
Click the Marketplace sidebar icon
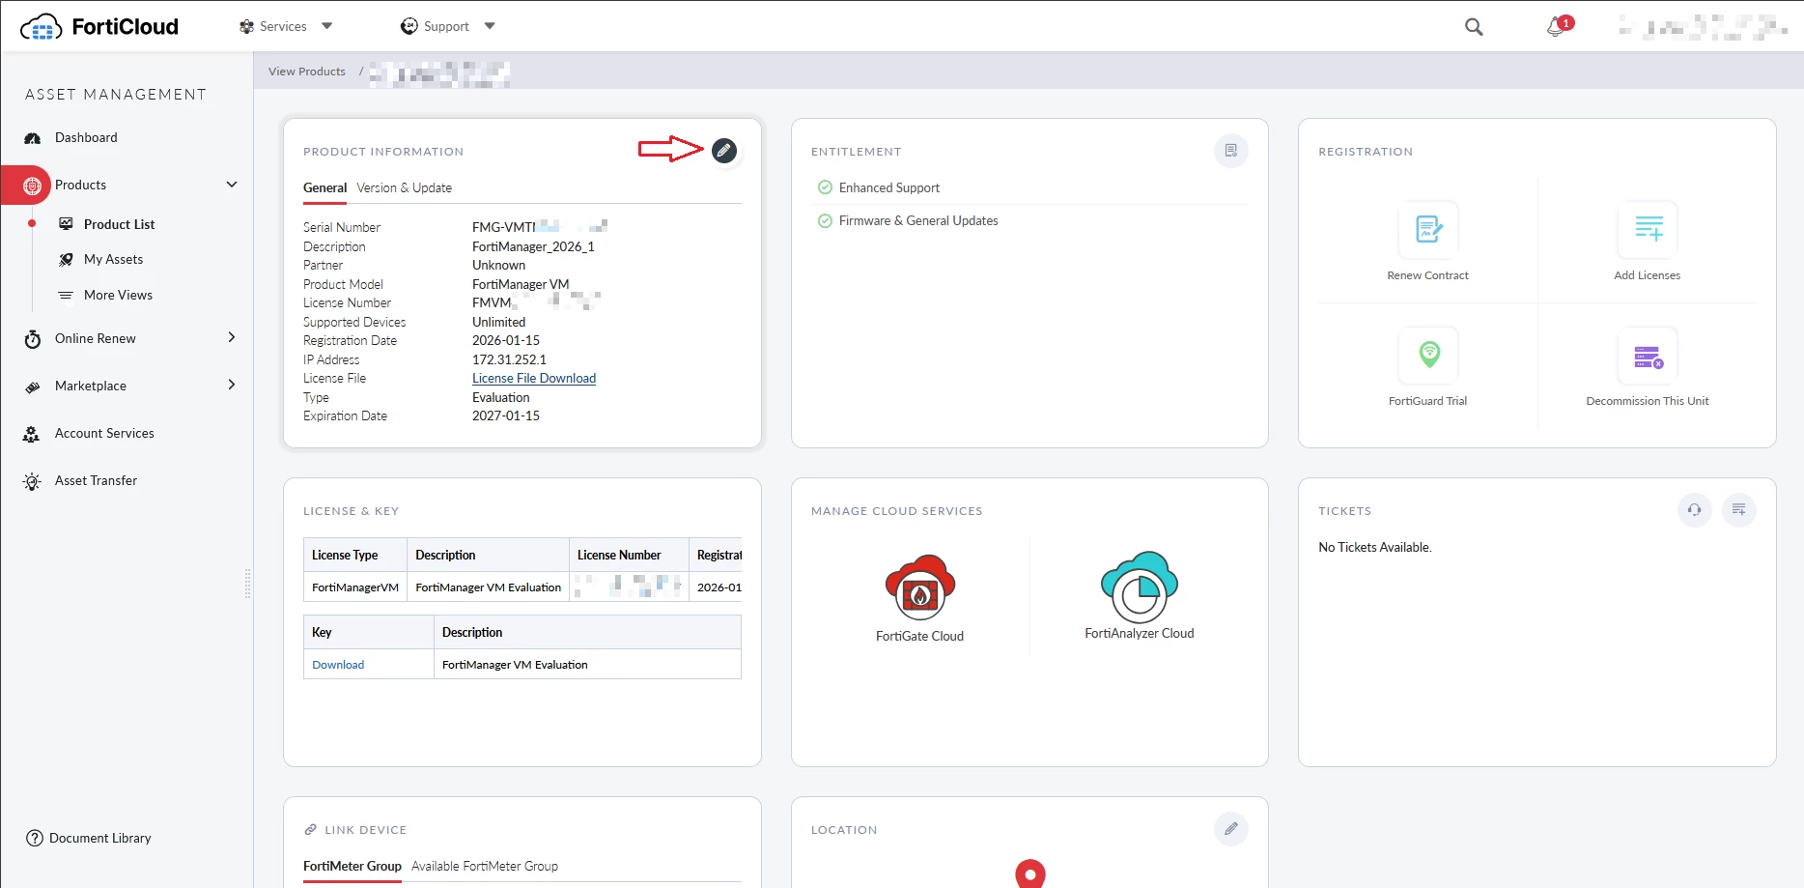click(x=33, y=387)
